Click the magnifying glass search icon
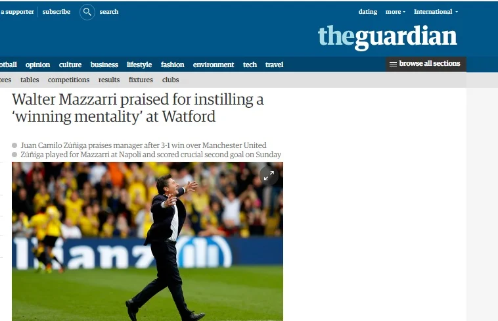Image resolution: width=498 pixels, height=321 pixels. coord(87,12)
